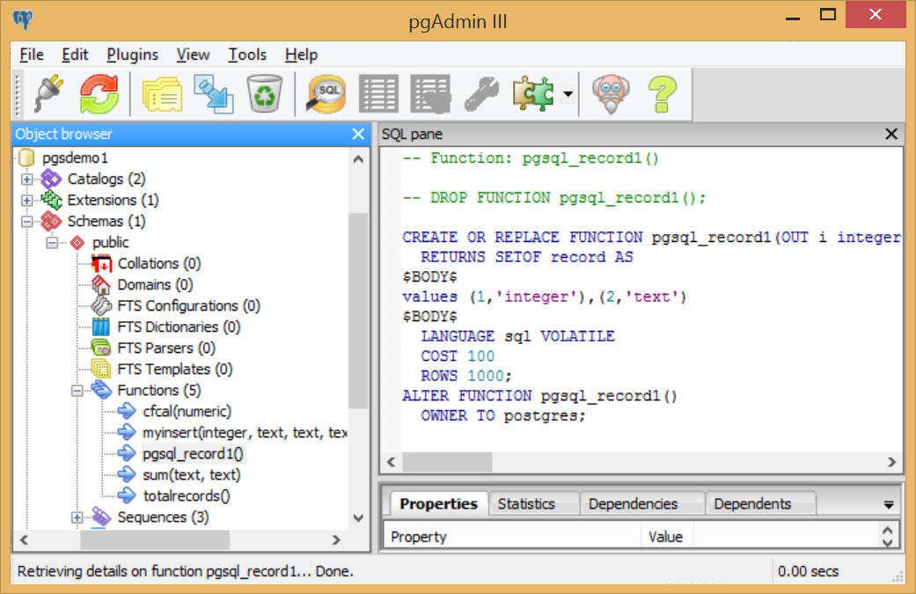916x594 pixels.
Task: Click the Object browser vertical scrollbar thumb
Action: [358, 310]
